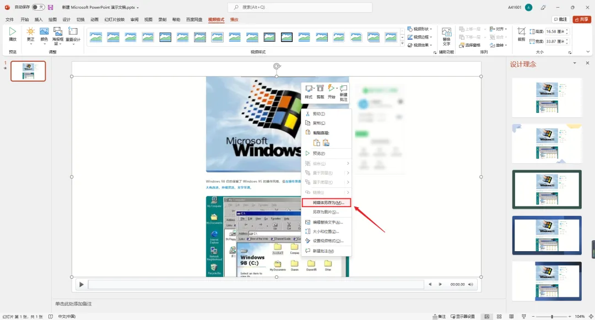This screenshot has height=320, width=595.
Task: Click Preview (预览) in context menu
Action: tap(326, 154)
